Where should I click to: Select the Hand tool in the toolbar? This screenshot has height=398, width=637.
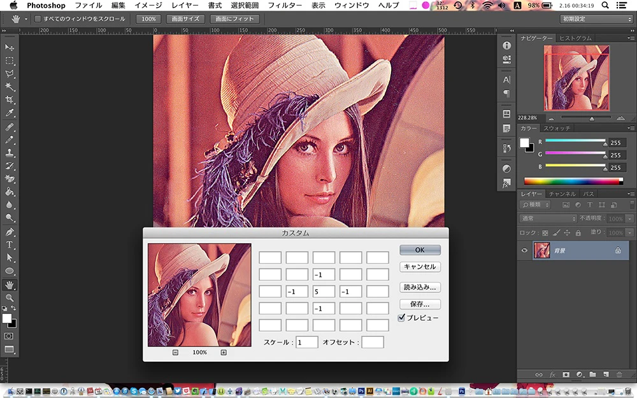coord(10,285)
